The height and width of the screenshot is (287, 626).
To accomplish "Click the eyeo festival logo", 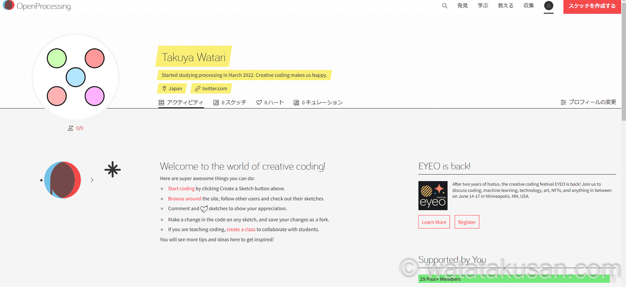I will click(433, 196).
